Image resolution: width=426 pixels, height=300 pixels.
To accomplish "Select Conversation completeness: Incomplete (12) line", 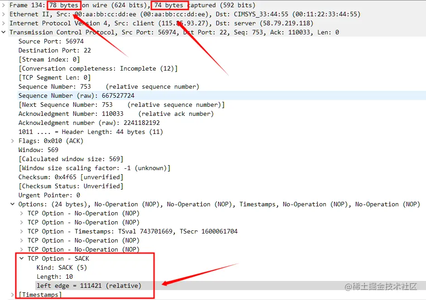I will 98,68.
